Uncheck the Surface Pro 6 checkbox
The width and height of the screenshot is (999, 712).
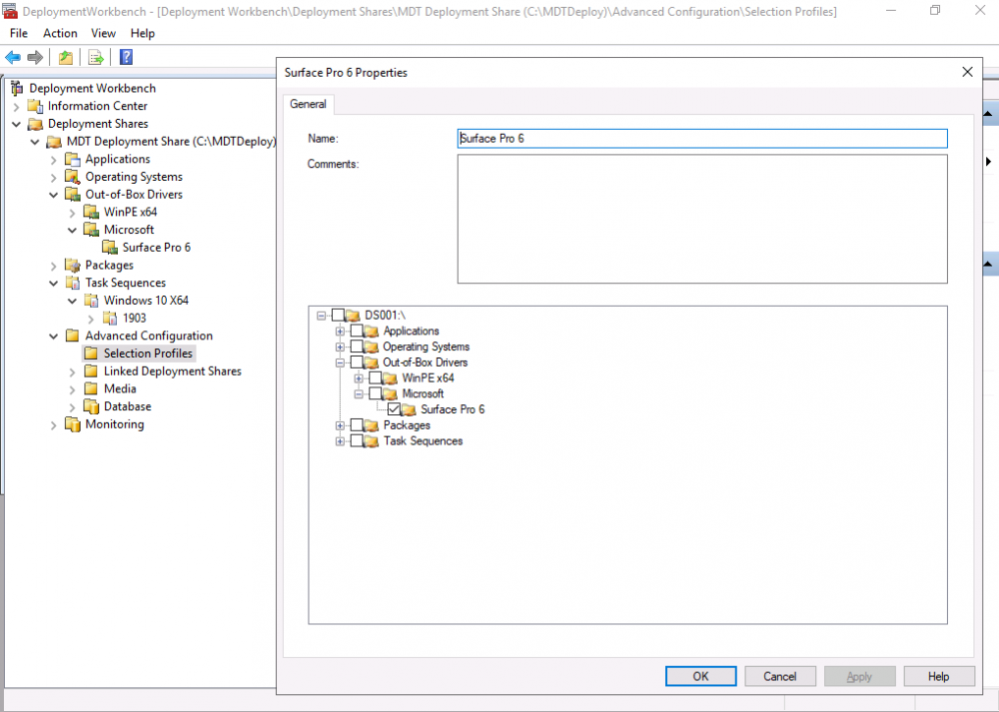[x=394, y=408]
